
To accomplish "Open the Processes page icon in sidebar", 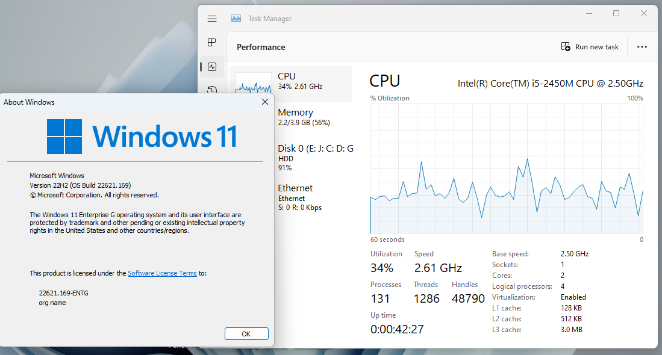I will coord(212,42).
